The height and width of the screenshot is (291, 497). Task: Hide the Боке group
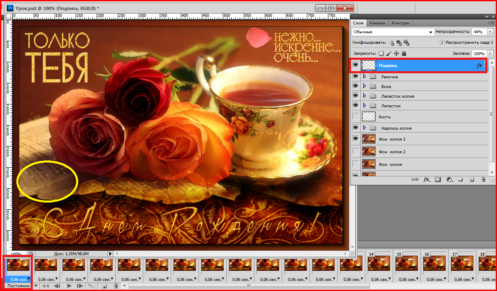356,86
